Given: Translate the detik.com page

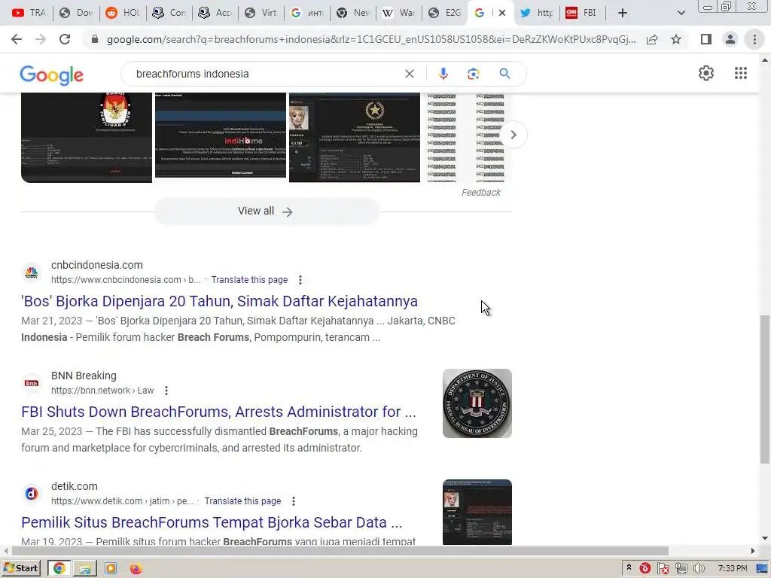Looking at the screenshot, I should pos(242,500).
